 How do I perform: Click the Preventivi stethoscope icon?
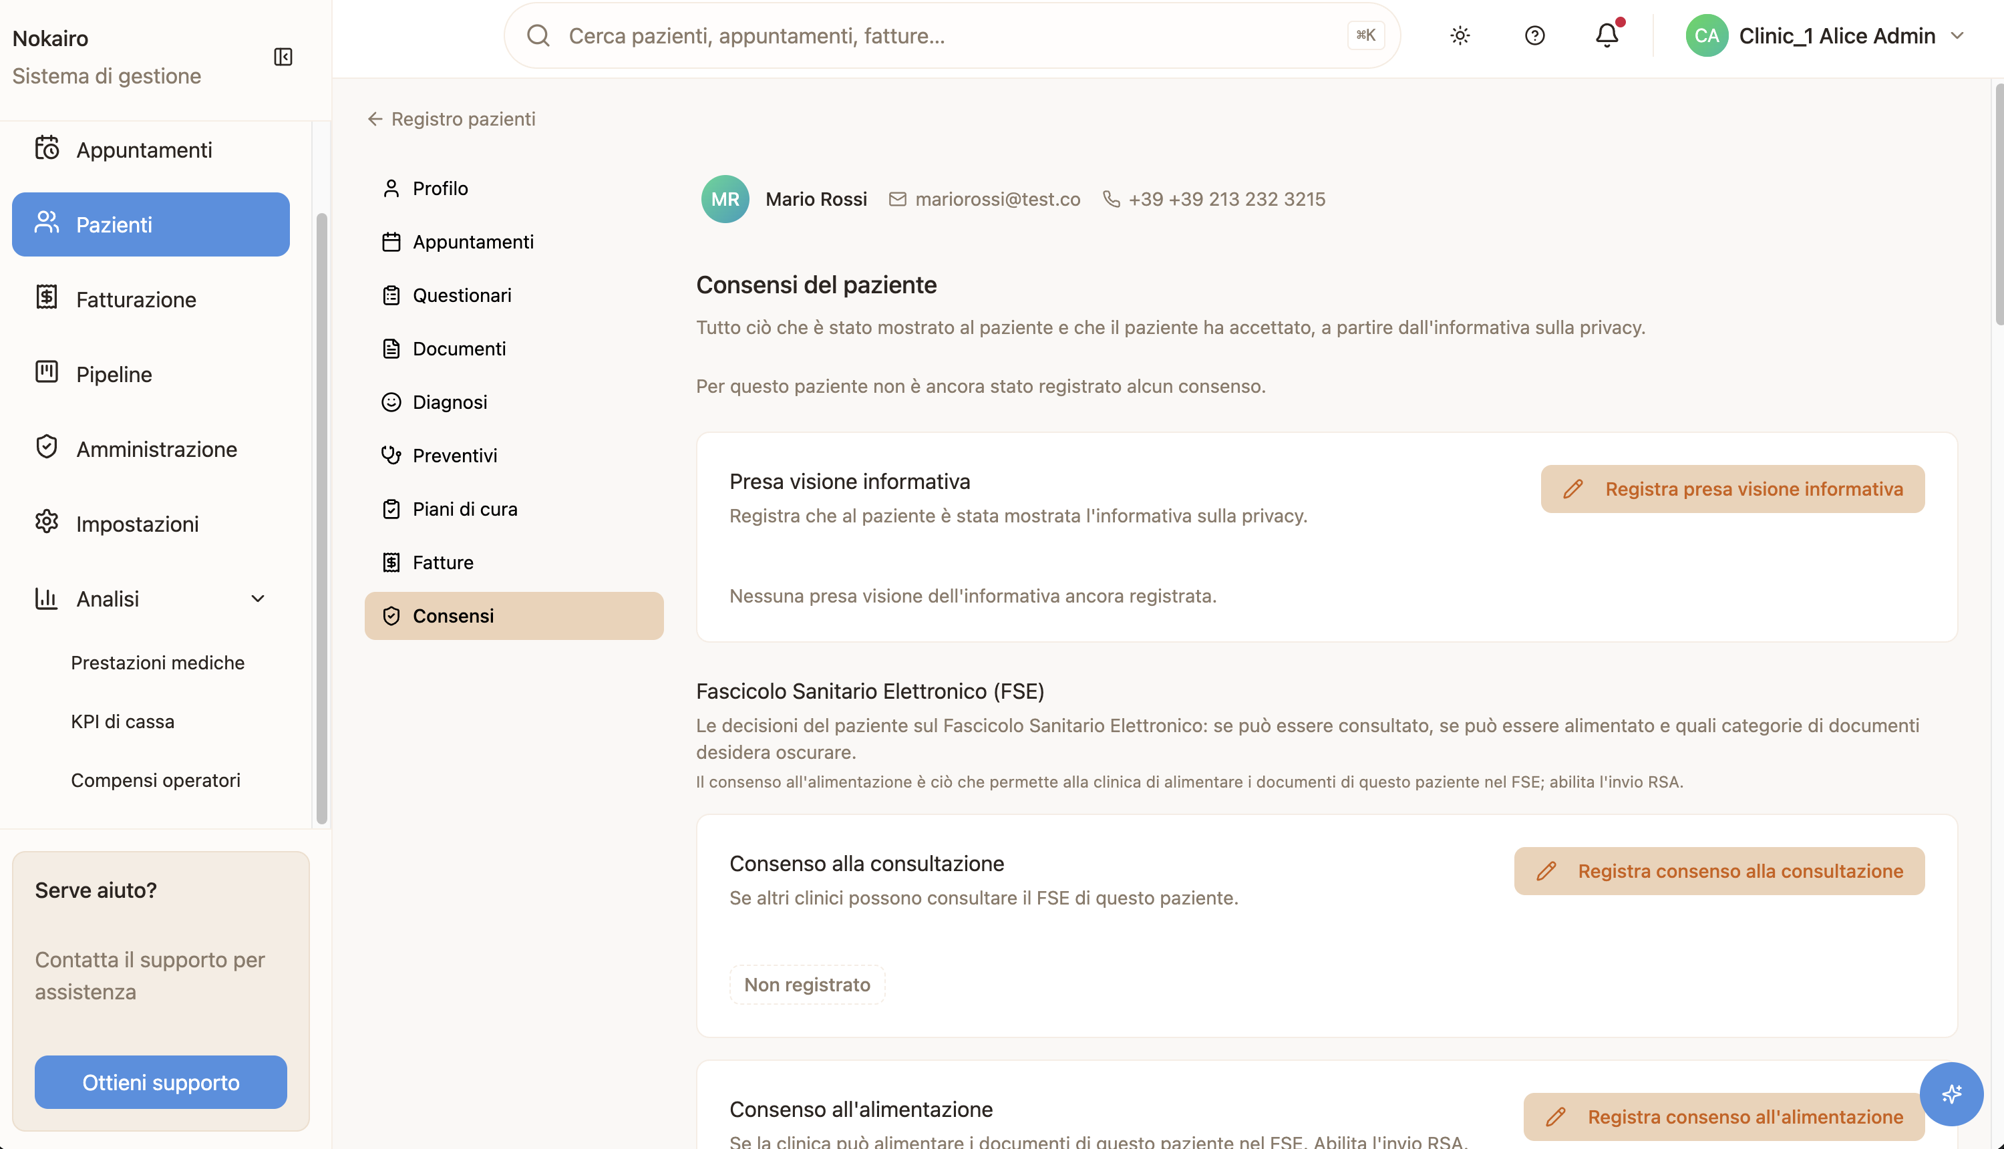pyautogui.click(x=391, y=456)
